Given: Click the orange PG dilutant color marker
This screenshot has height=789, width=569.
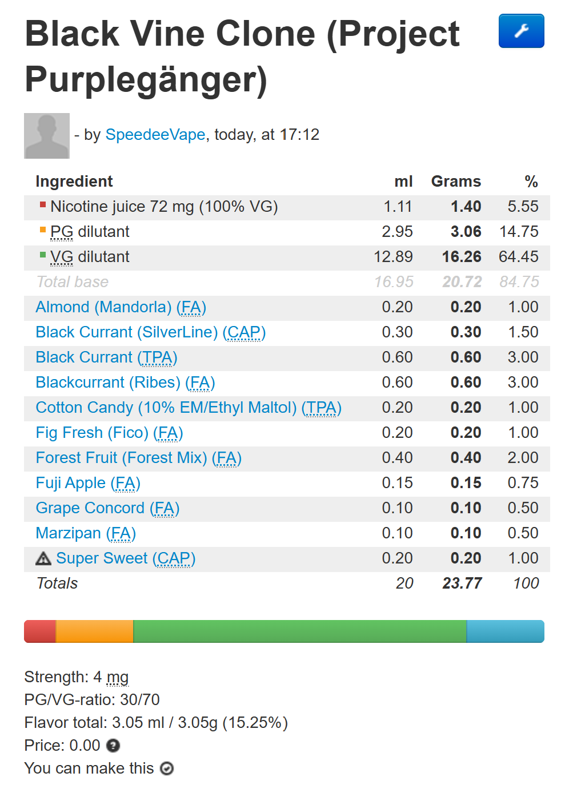Looking at the screenshot, I should point(43,230).
